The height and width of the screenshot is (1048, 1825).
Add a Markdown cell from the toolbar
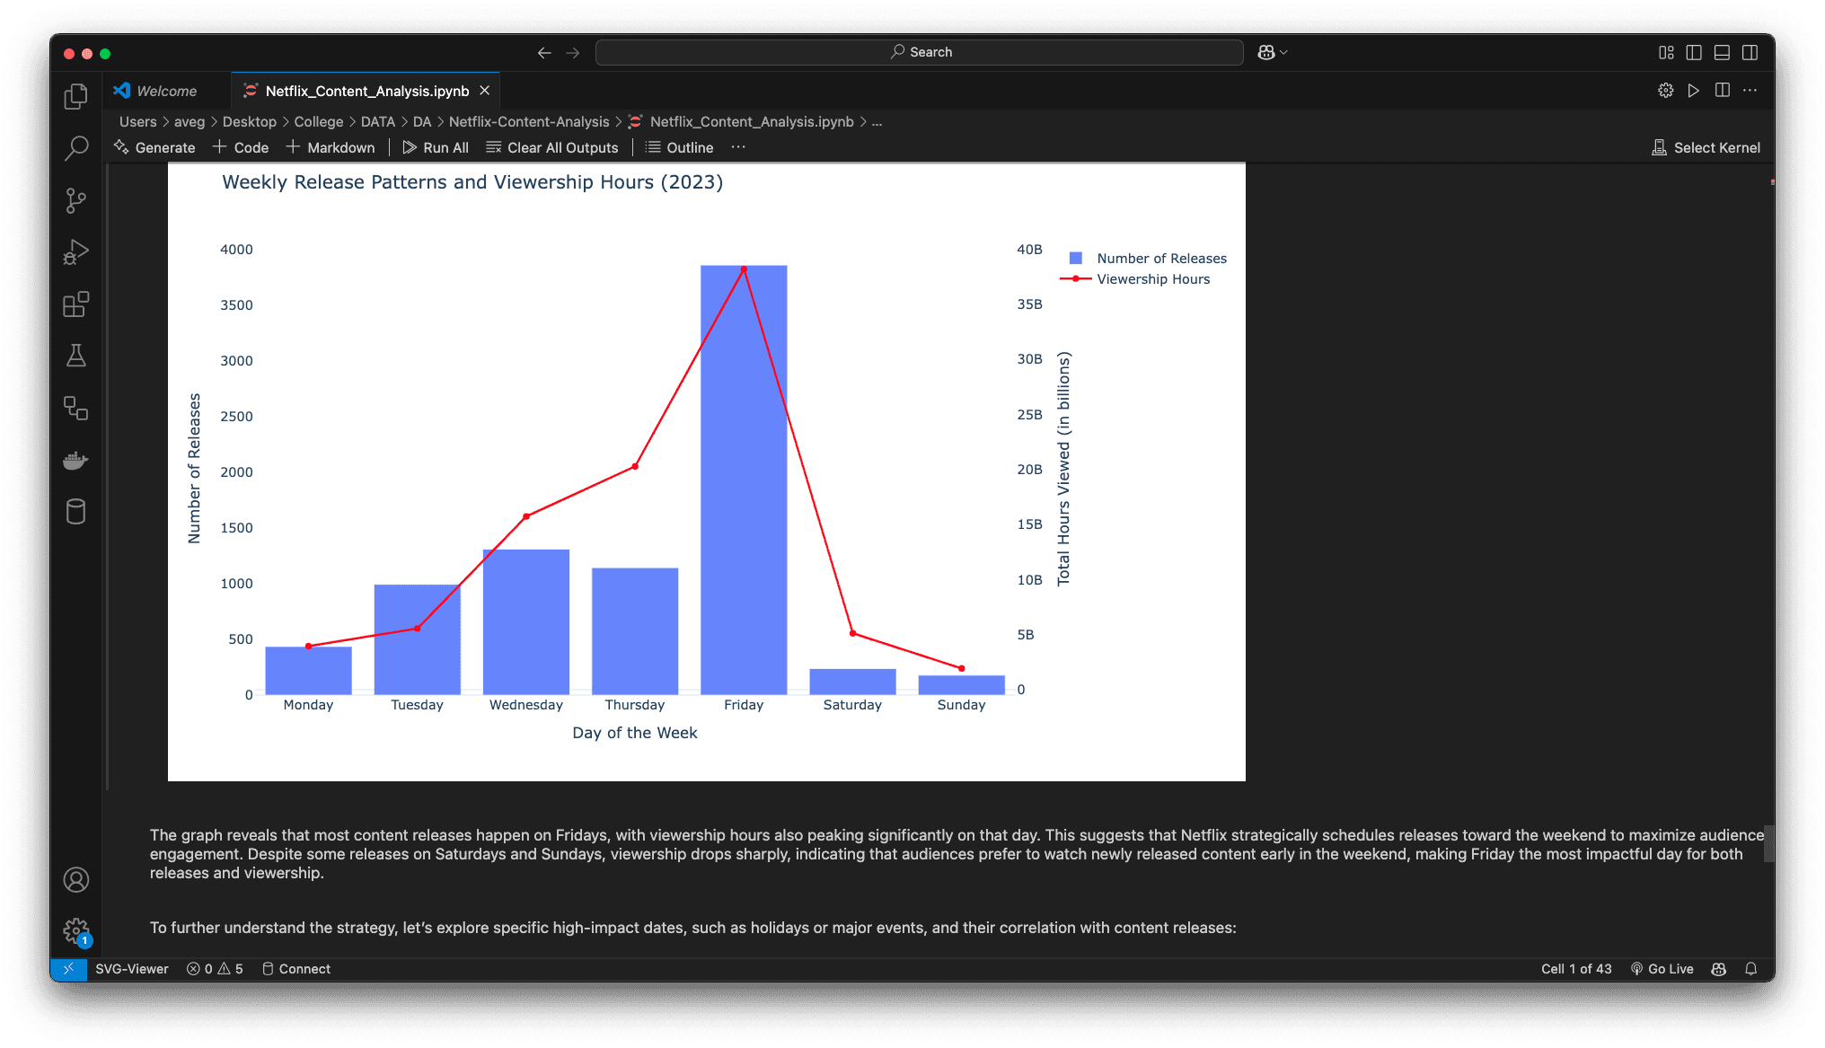coord(331,147)
